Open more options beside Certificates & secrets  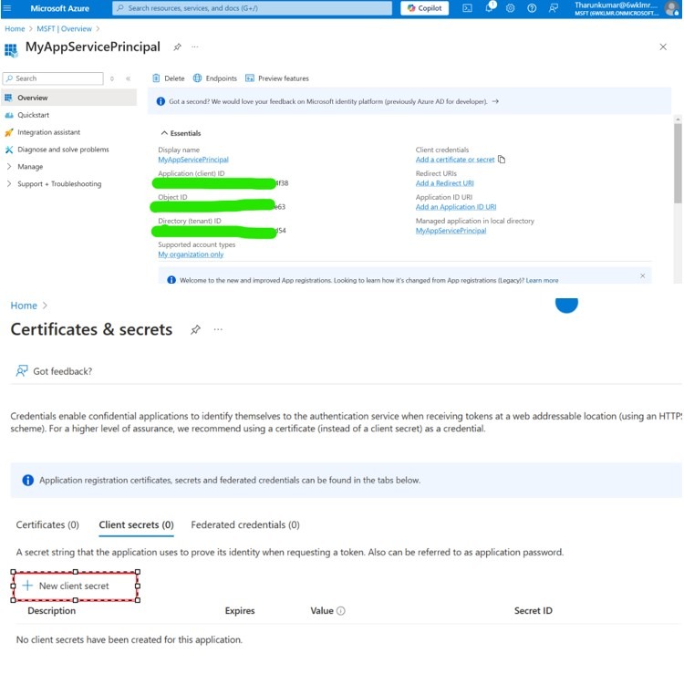[218, 329]
